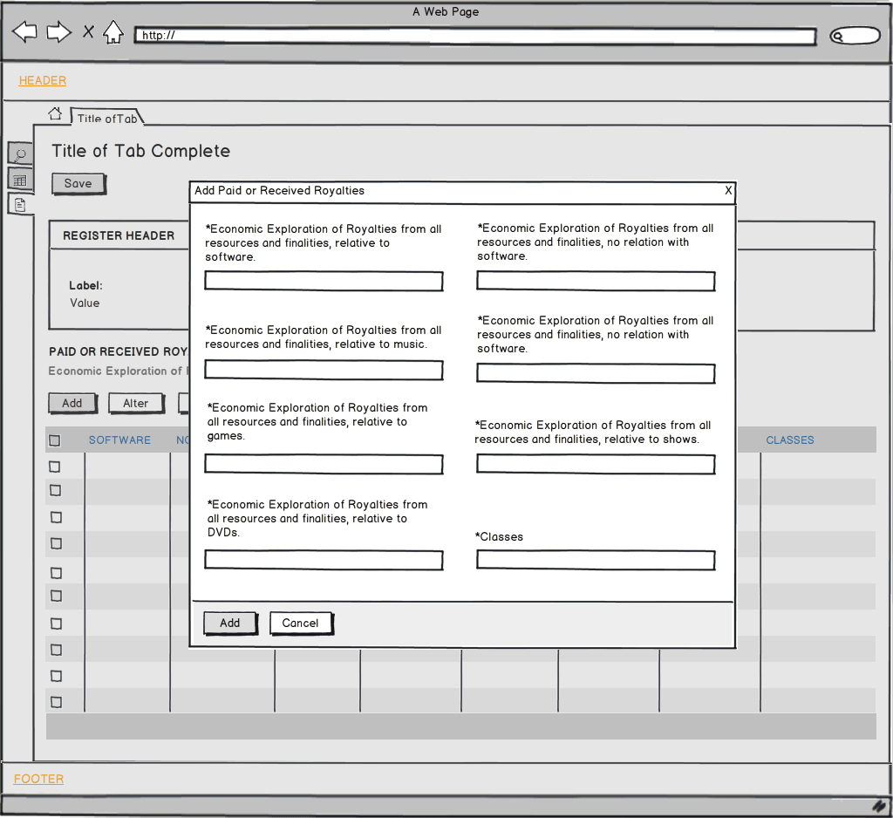Screen dimensions: 893x818
Task: Click the Save button
Action: point(78,183)
